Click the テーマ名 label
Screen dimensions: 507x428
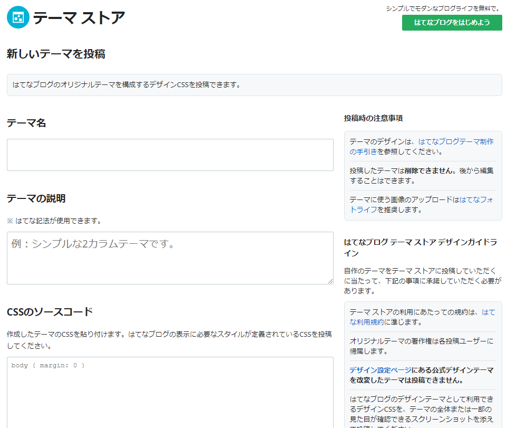tap(26, 123)
